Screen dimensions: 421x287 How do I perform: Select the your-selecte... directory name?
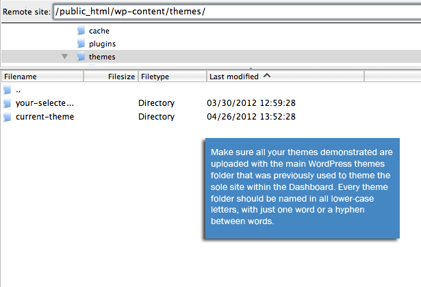click(x=44, y=103)
